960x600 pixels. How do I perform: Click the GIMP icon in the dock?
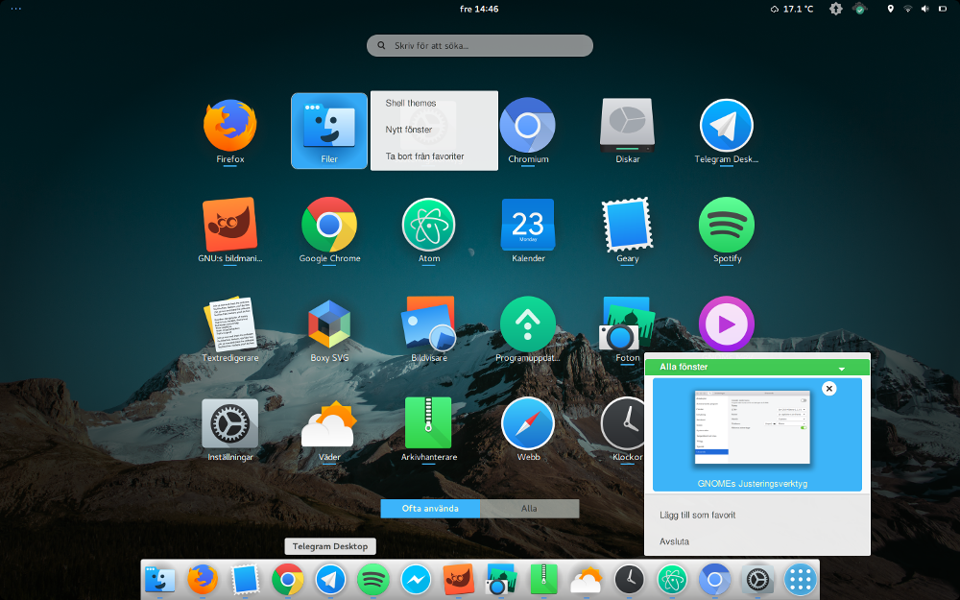pyautogui.click(x=458, y=579)
